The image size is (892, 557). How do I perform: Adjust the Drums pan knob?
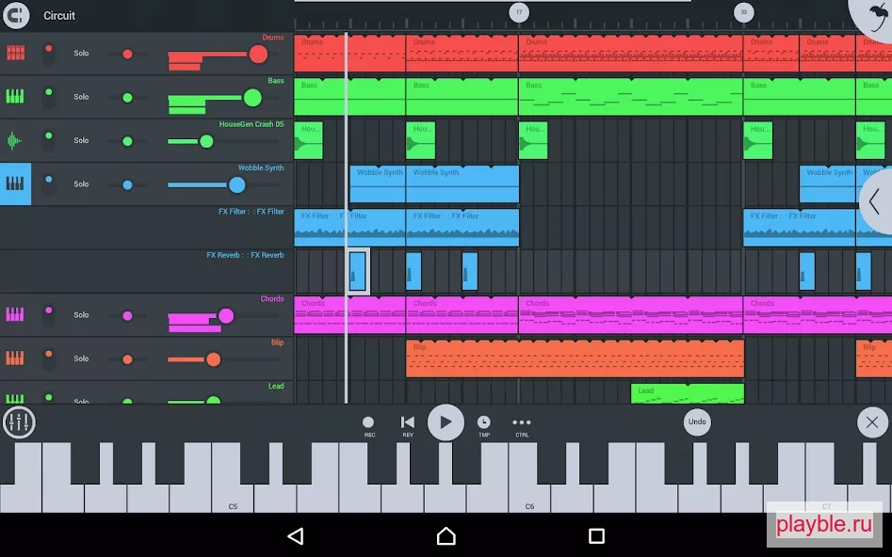[x=127, y=54]
